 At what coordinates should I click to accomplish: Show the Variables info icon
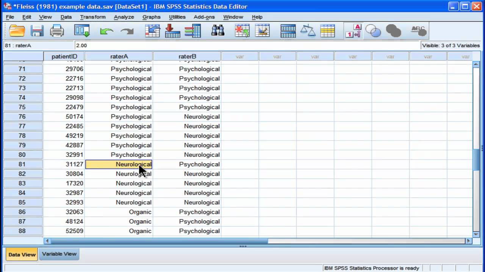pyautogui.click(x=193, y=31)
